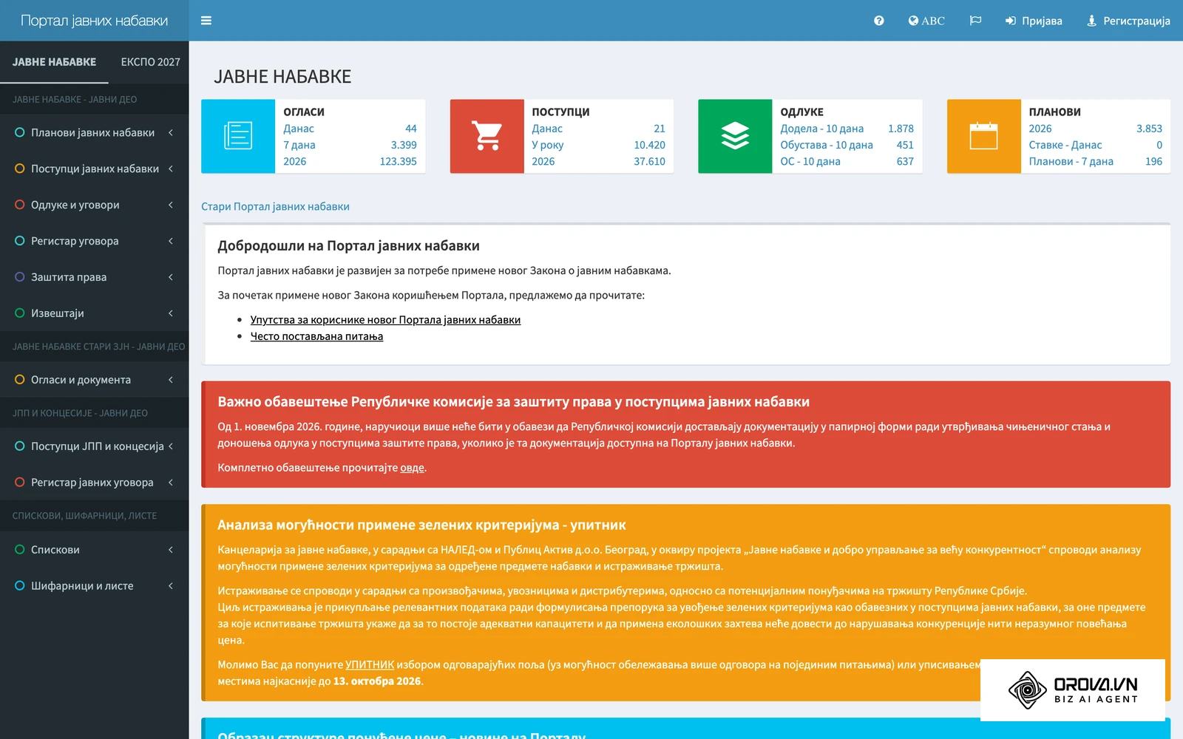Open Огласи и документа menu item
Viewport: 1183px width, 739px height.
(95, 380)
